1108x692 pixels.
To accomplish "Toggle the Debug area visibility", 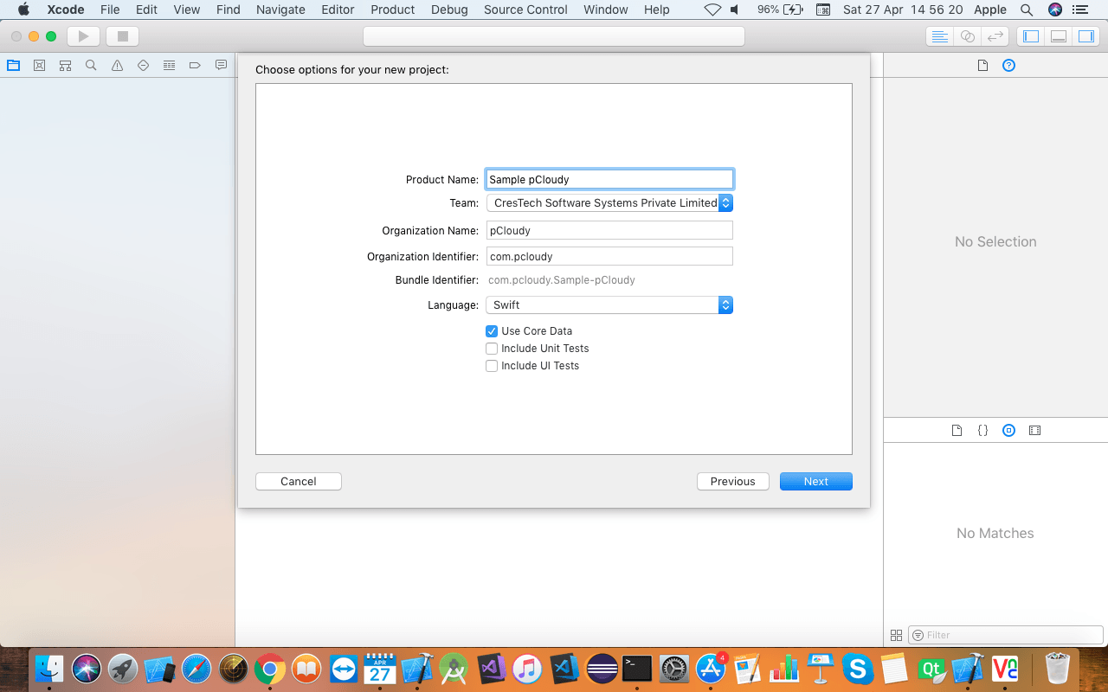I will tap(1058, 36).
